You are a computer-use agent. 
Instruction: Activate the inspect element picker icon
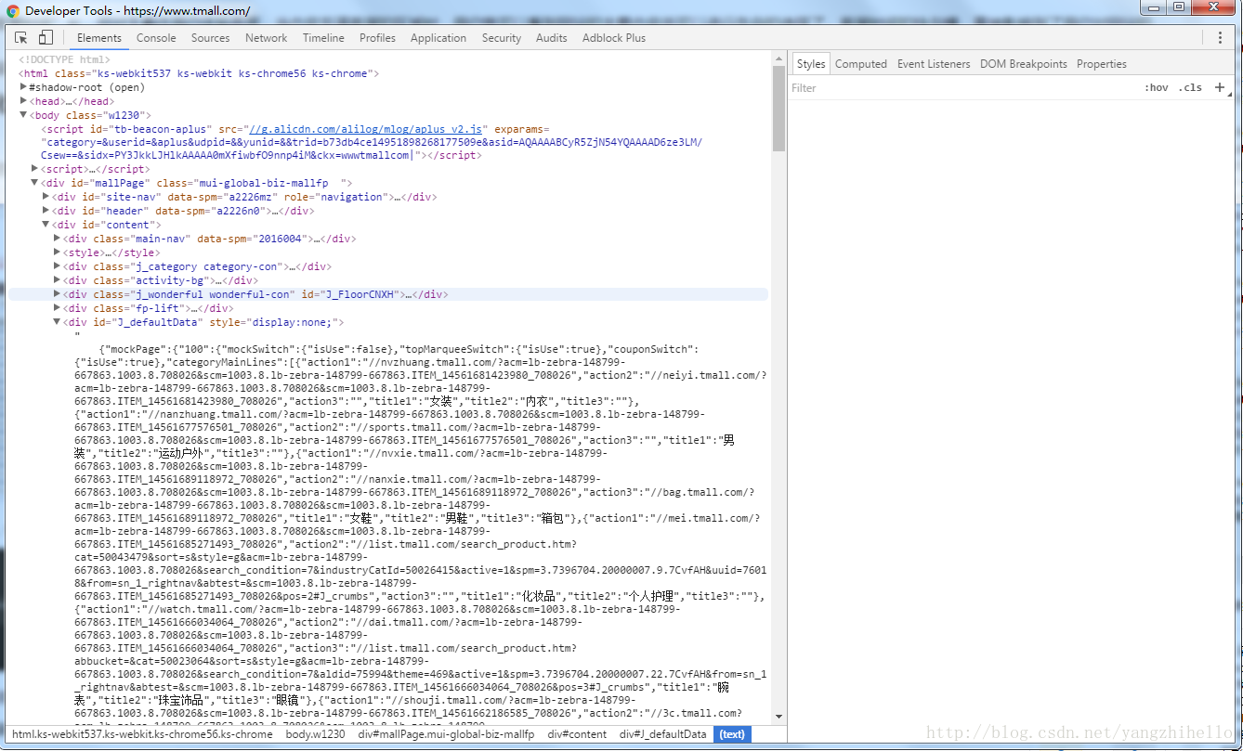(20, 37)
